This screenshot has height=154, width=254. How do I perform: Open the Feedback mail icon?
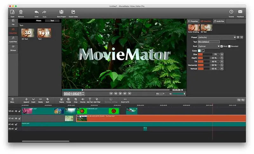[240, 12]
